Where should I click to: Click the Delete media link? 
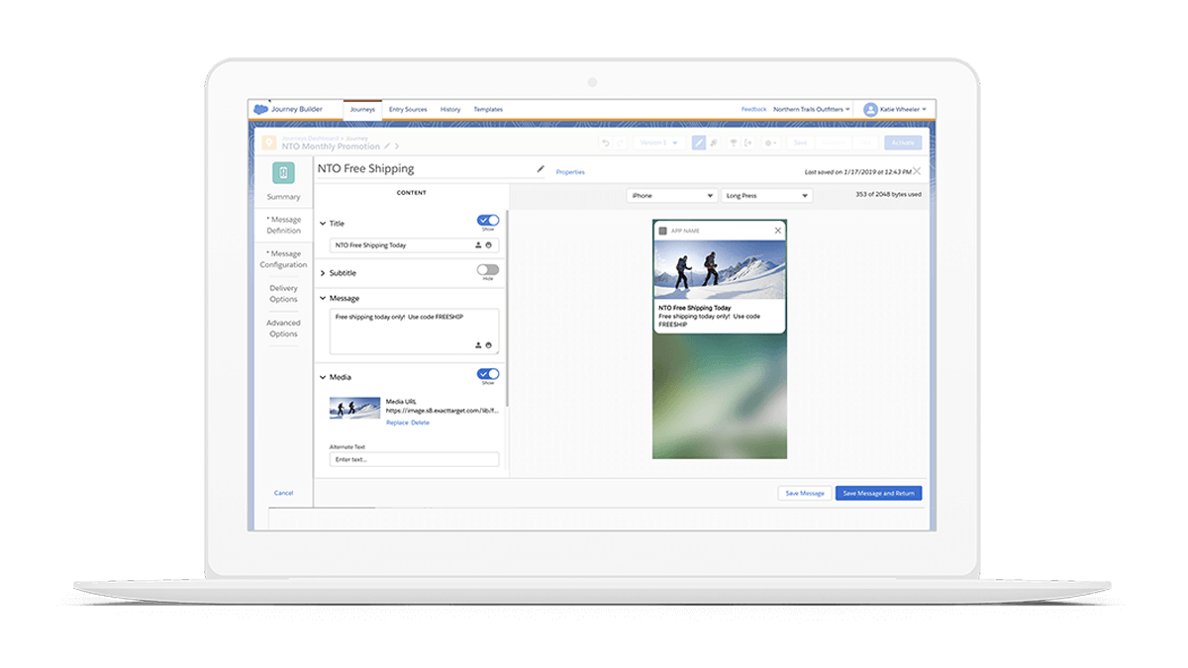(x=421, y=423)
